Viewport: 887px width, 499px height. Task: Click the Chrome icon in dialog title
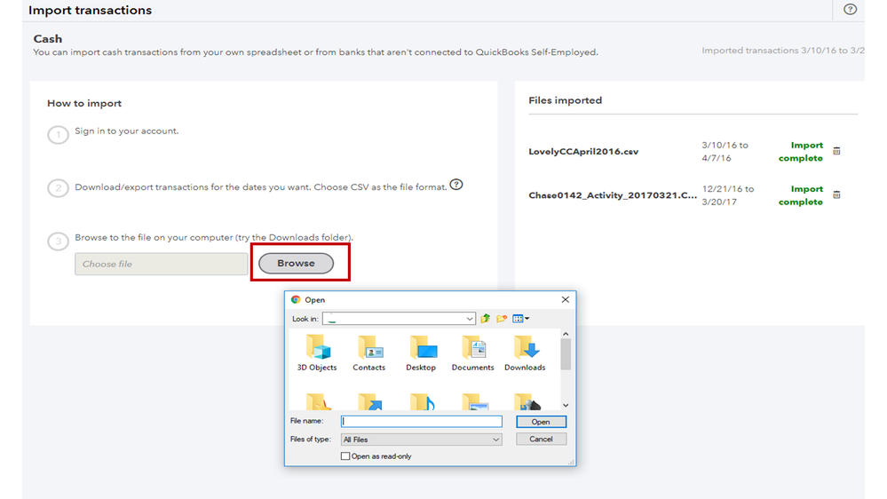(x=296, y=299)
